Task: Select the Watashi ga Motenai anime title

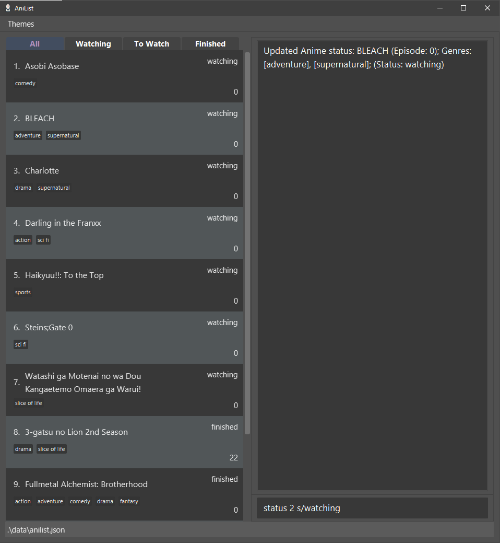Action: click(x=83, y=383)
